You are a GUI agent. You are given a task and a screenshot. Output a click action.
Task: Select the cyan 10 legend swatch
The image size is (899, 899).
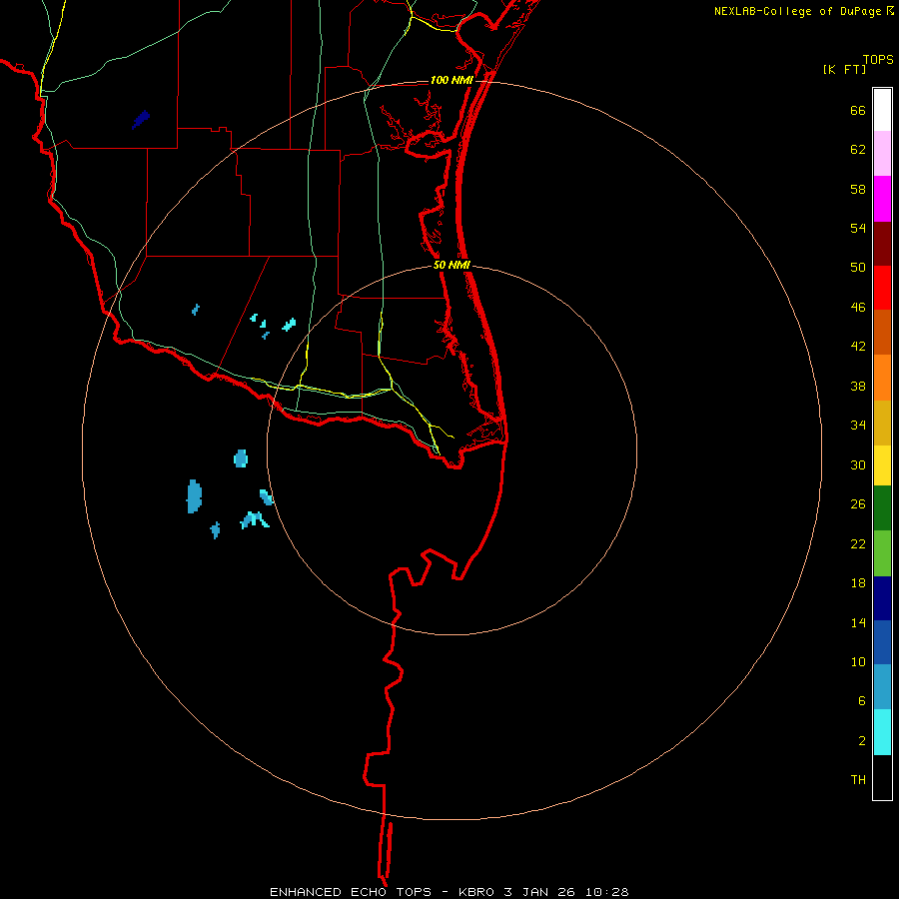tap(882, 732)
